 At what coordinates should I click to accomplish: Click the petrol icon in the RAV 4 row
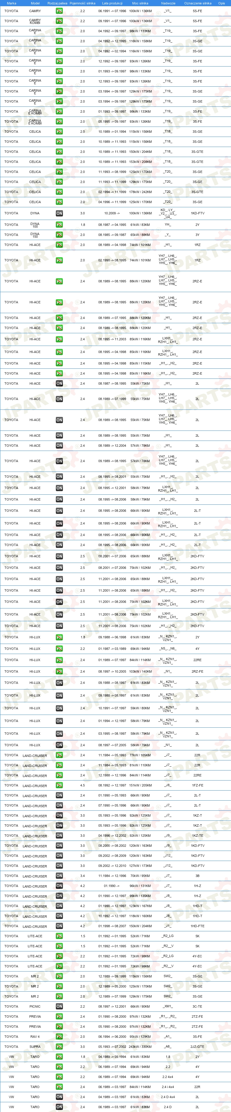pyautogui.click(x=59, y=1036)
